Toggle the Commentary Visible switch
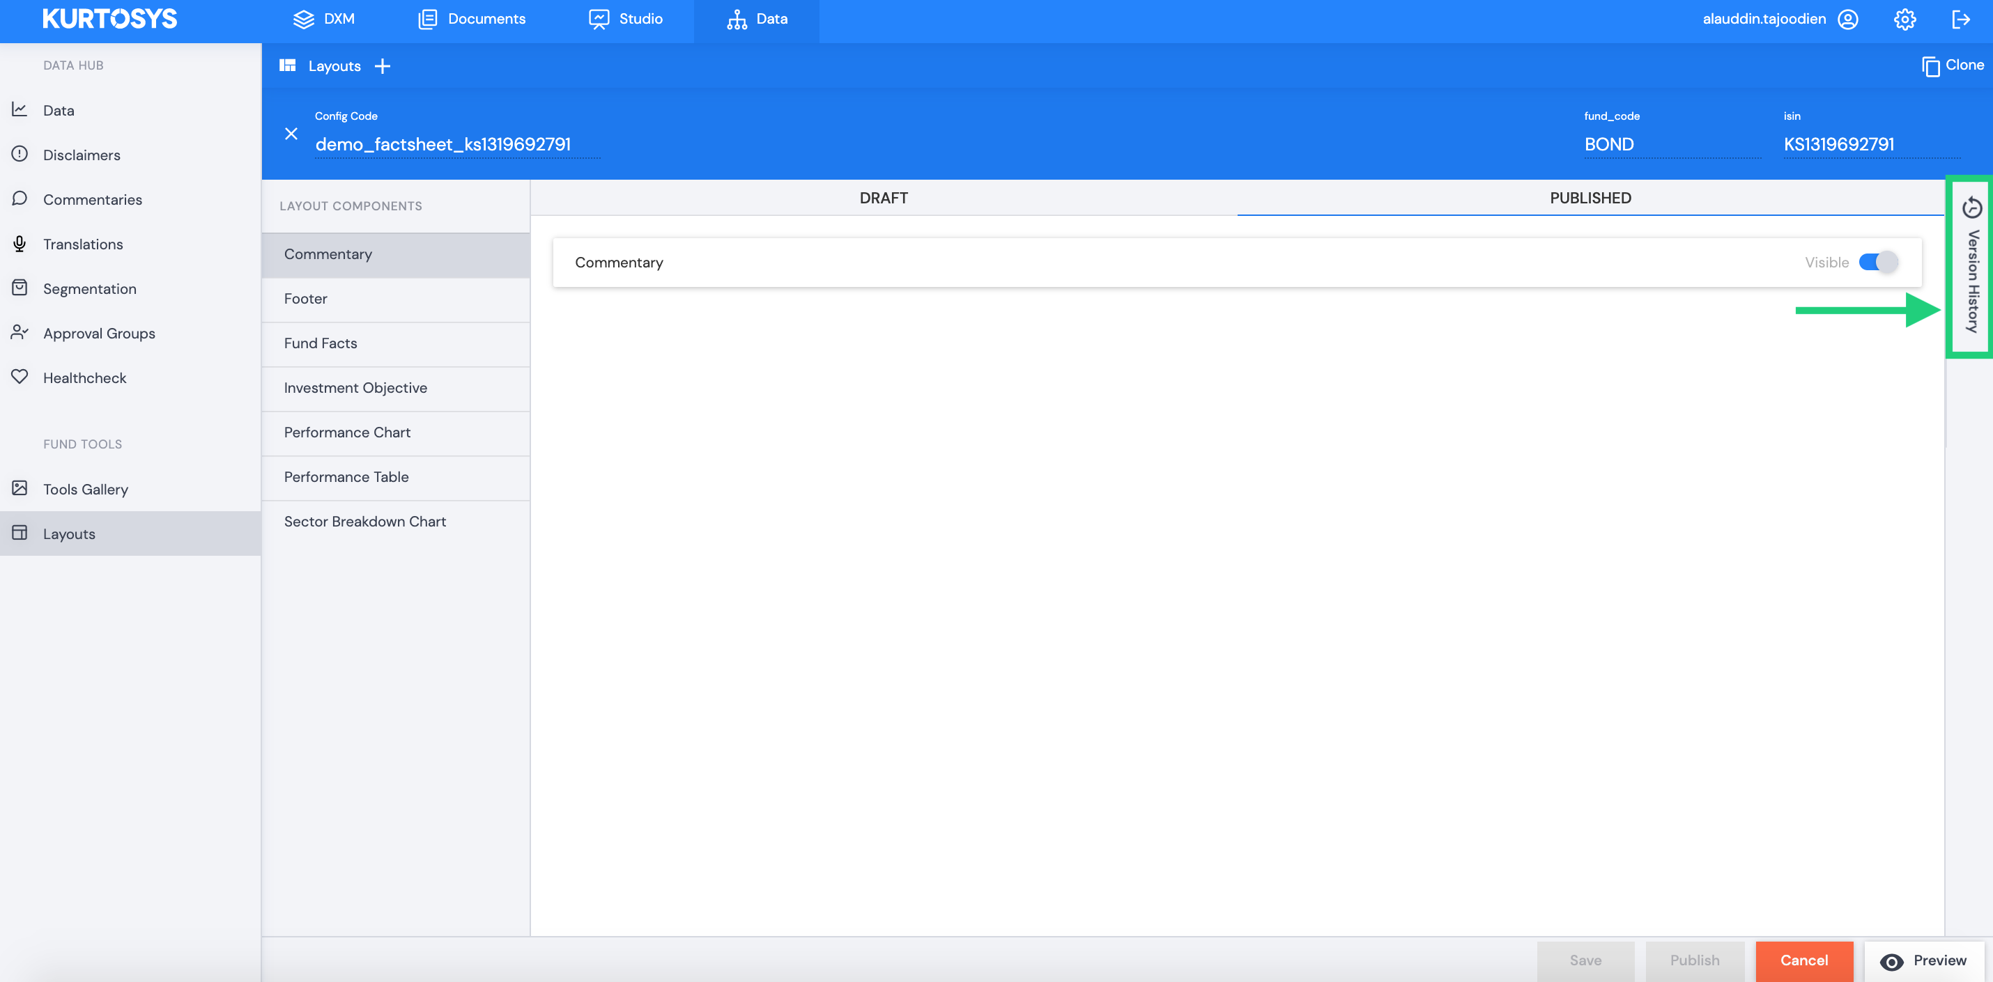The image size is (1993, 982). coord(1879,262)
